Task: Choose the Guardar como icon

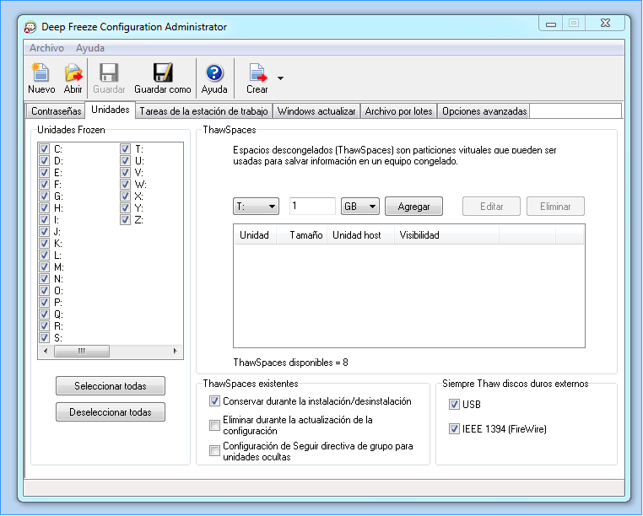Action: point(163,73)
